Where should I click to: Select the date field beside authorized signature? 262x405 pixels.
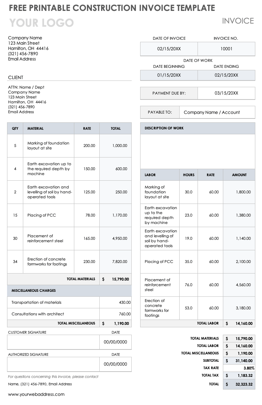[116, 364]
